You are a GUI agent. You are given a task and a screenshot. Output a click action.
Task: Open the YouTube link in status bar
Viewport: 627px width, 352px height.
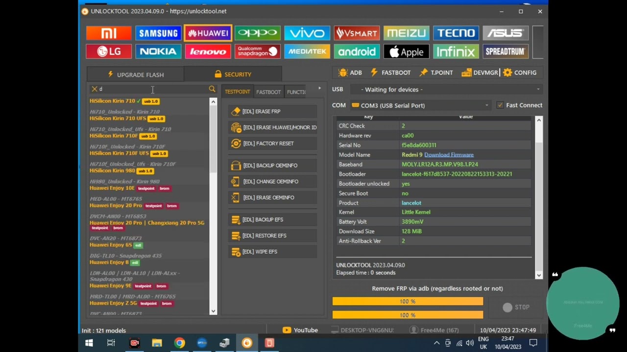click(x=300, y=330)
